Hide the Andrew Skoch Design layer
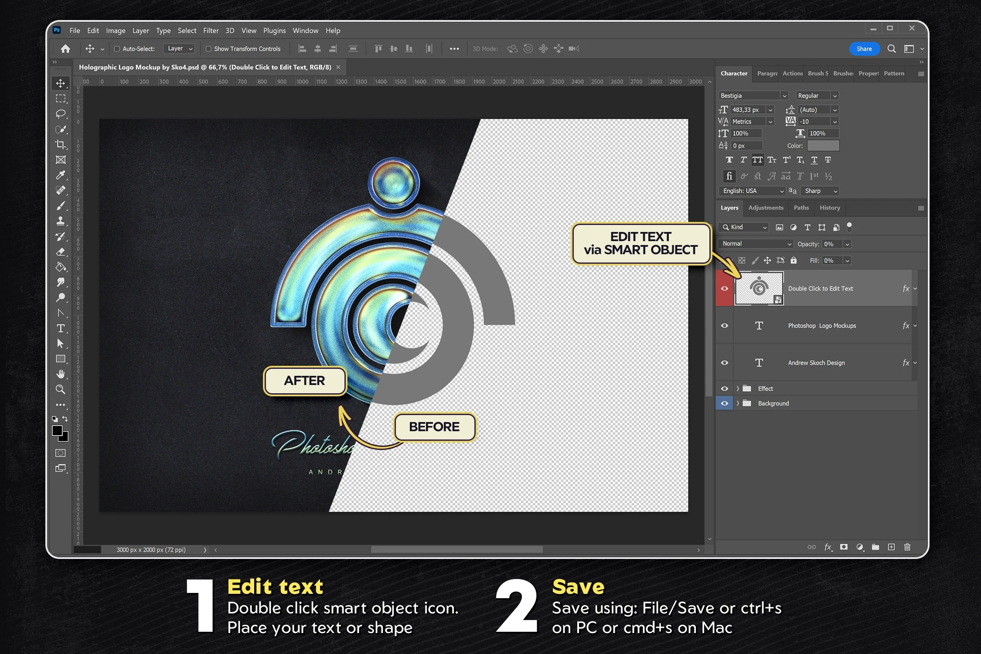Screen dimensions: 981x654 tap(725, 363)
